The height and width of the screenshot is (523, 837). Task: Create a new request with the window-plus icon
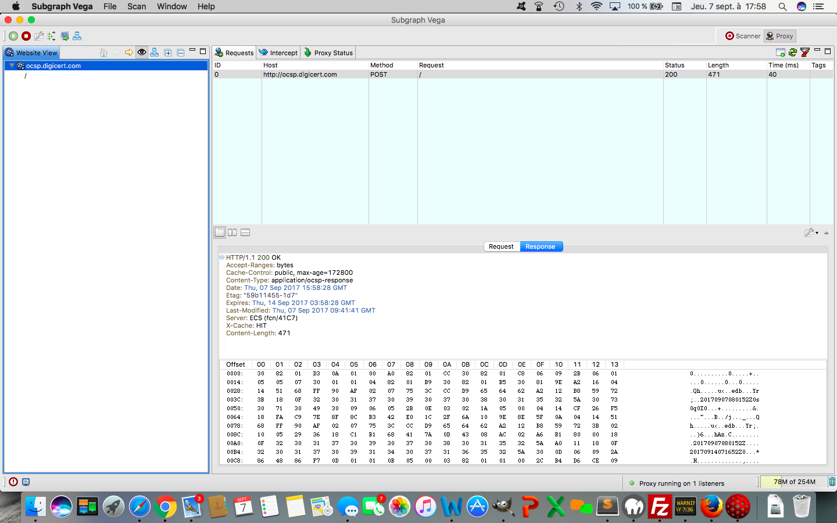point(781,52)
